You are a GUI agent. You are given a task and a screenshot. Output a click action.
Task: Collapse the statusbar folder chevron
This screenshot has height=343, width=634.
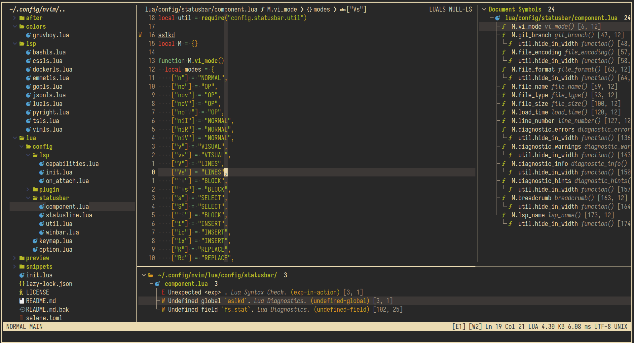click(x=28, y=198)
